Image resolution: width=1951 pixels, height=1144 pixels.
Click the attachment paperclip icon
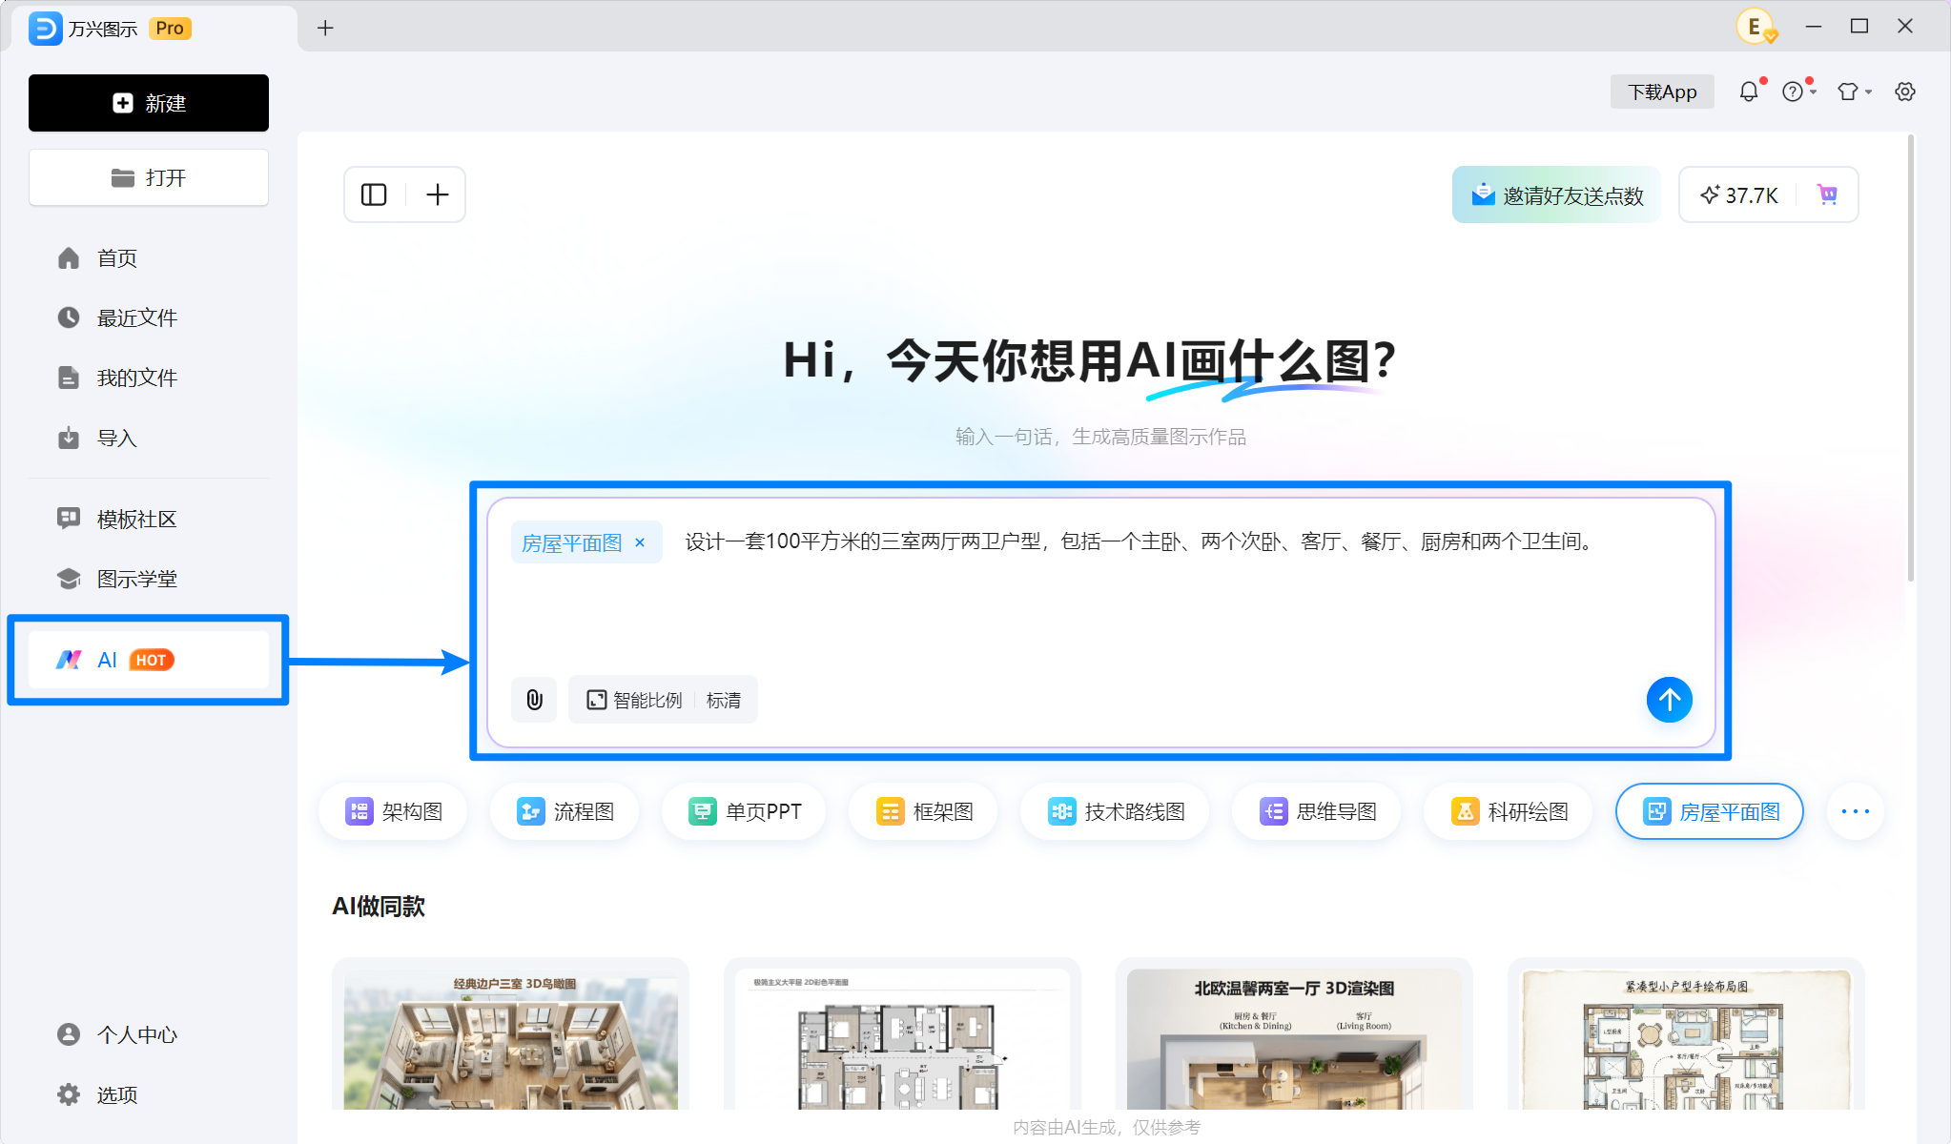click(534, 700)
